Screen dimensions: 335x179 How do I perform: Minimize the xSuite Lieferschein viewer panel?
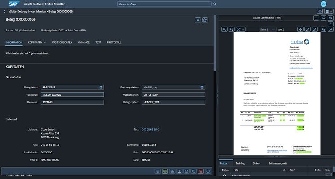click(x=317, y=18)
